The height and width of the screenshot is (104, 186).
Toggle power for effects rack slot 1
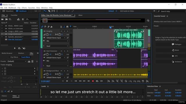5,68
